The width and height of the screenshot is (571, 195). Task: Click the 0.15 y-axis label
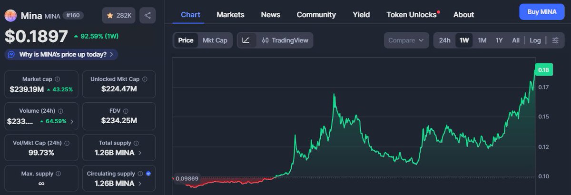pos(543,117)
